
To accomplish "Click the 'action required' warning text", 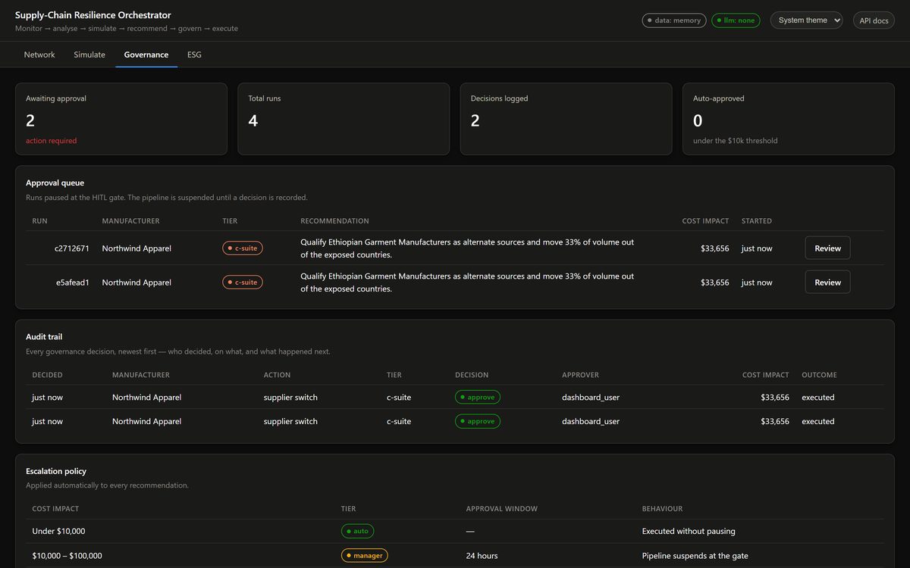I will tap(52, 141).
